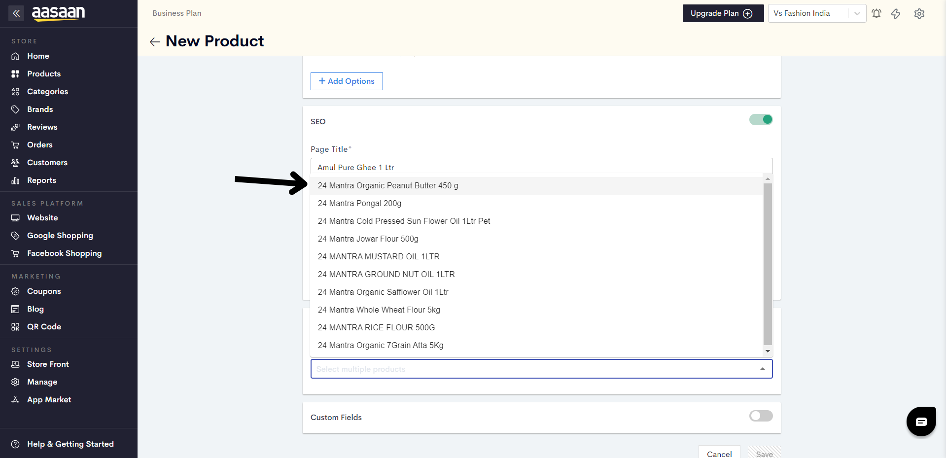Open Facebook Shopping via its cart icon
This screenshot has height=458, width=946.
pos(15,253)
